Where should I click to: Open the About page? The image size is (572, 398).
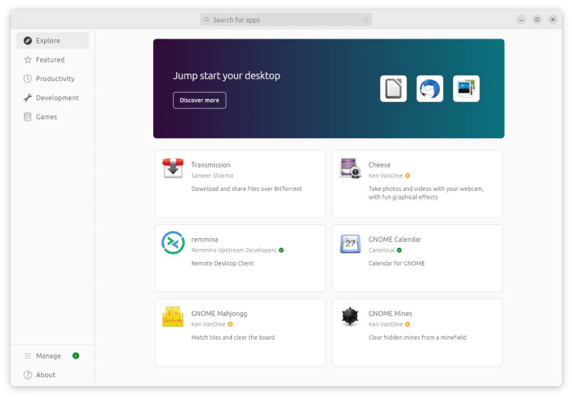[x=46, y=375]
